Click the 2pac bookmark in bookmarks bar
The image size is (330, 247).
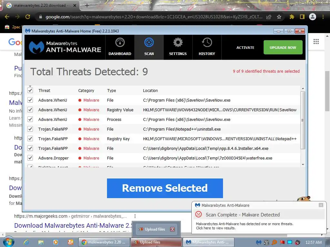tap(14, 27)
